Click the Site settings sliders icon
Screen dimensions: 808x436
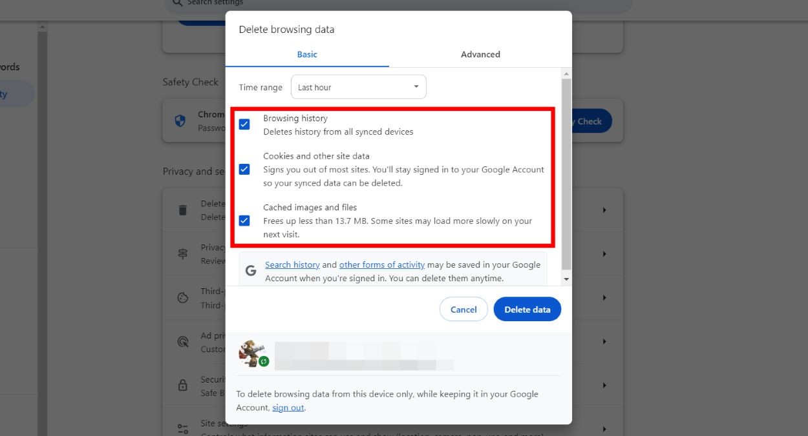pyautogui.click(x=183, y=428)
